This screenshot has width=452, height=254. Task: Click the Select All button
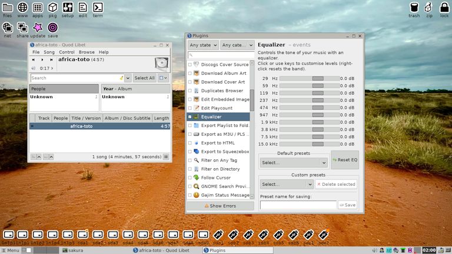(144, 78)
